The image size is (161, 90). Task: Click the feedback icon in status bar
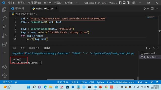(151, 82)
